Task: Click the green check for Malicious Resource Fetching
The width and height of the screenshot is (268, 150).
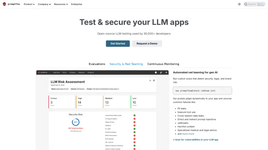Action: pyautogui.click(x=135, y=146)
